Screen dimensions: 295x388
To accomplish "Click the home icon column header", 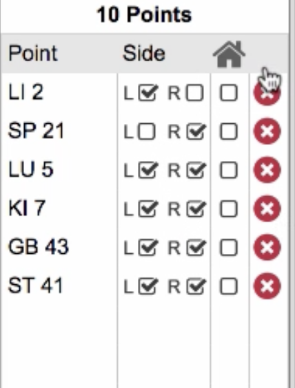I will click(x=229, y=54).
